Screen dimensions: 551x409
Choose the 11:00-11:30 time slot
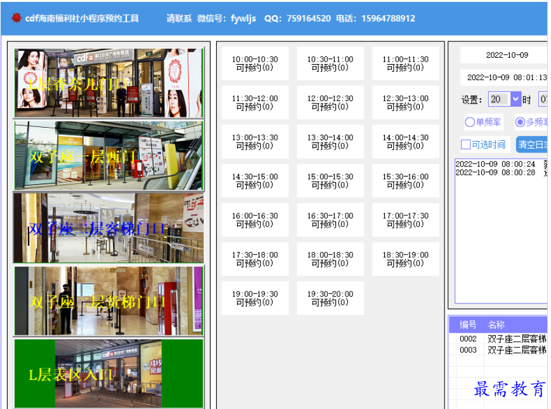click(406, 64)
